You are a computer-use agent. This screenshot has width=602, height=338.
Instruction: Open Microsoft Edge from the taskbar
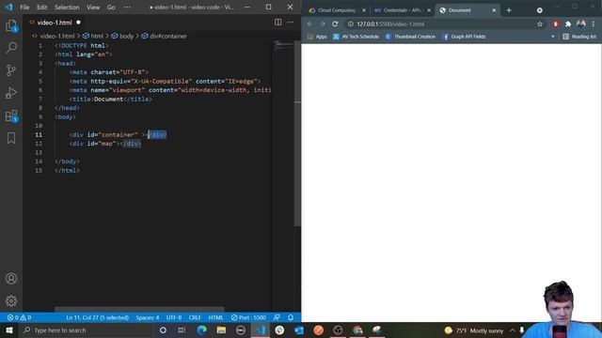click(x=201, y=330)
